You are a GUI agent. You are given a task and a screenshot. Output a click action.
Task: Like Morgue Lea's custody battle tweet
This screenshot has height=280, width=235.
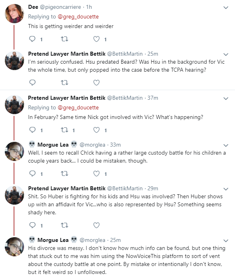point(96,173)
